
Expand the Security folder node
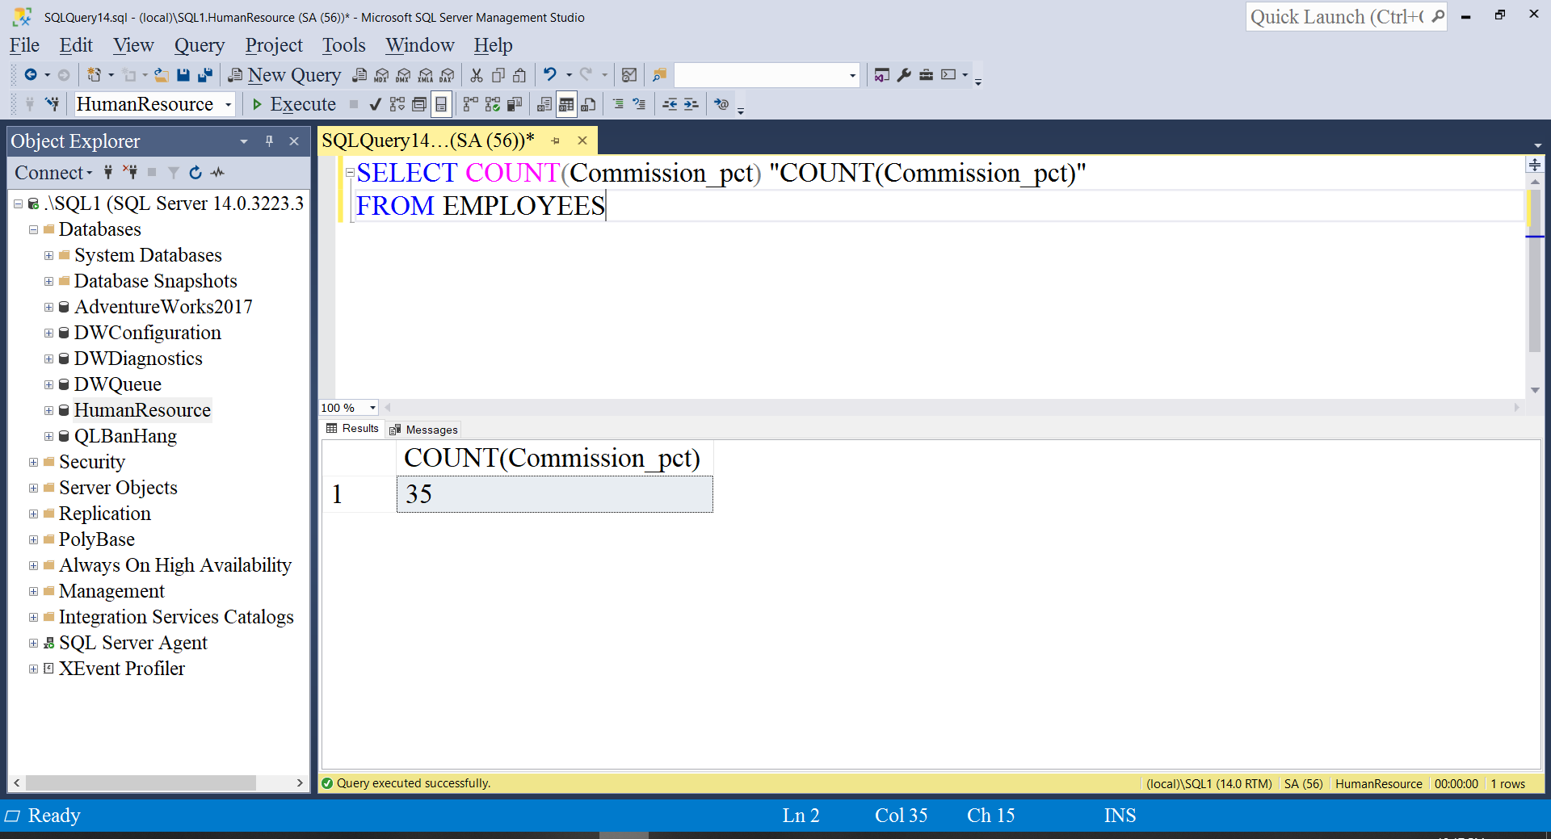tap(33, 462)
